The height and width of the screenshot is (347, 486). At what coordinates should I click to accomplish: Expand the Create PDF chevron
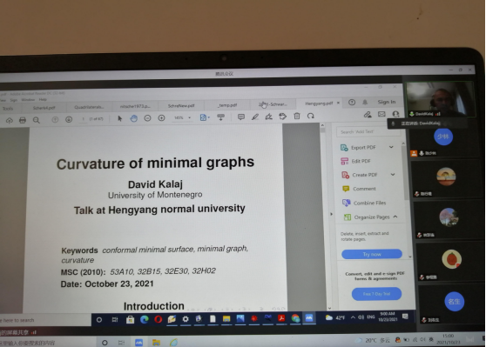tap(393, 175)
